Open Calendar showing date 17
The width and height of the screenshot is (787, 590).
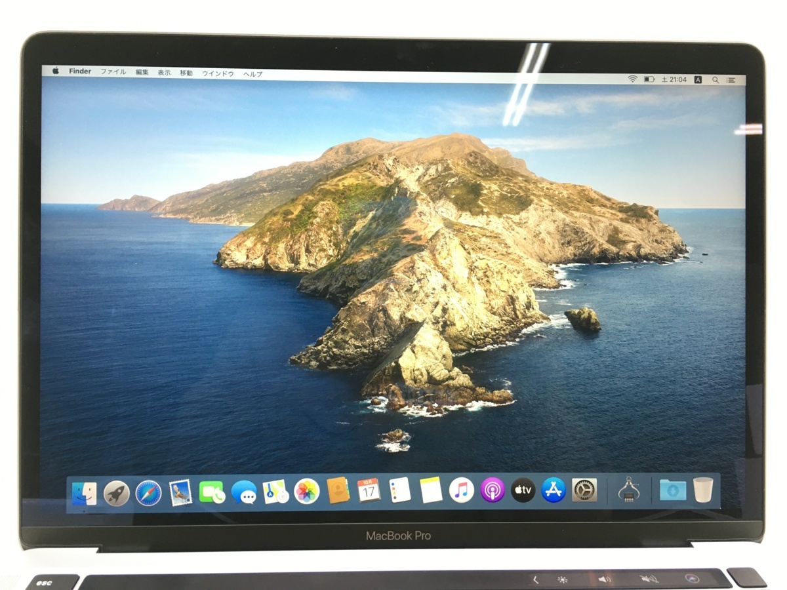(x=369, y=490)
